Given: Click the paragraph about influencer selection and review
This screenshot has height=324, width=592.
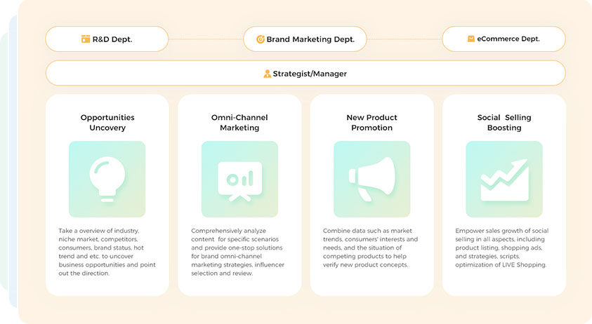Looking at the screenshot, I should coord(237,252).
